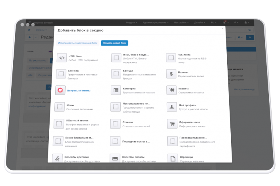Viewport: 280px width, 186px height.
Task: Click the search magnifier in background page
Action: tap(250, 30)
